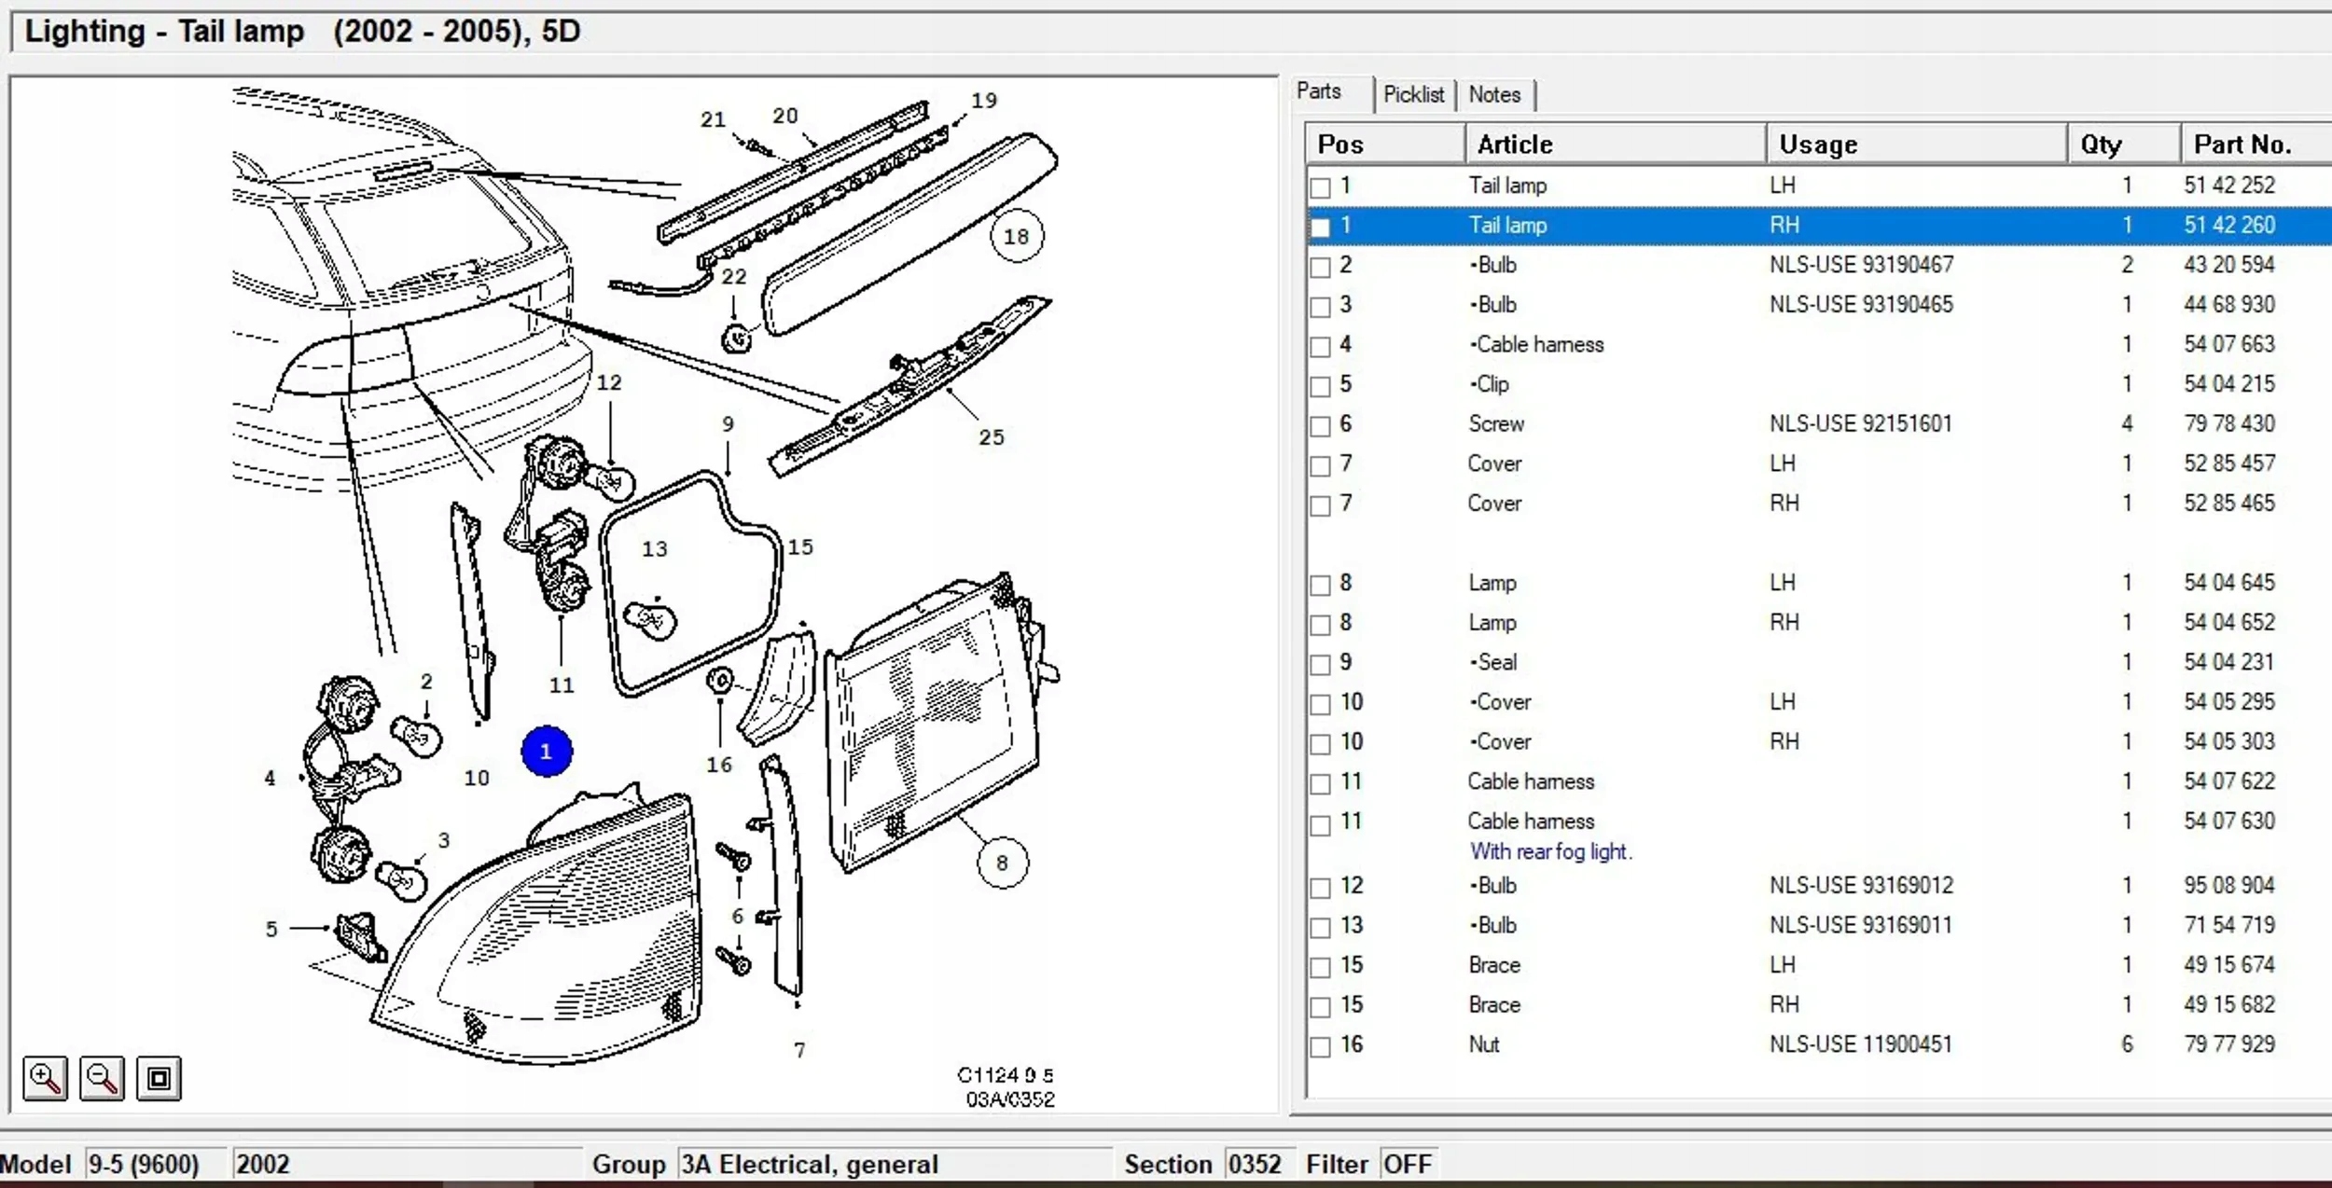Check the Lamp RH 54 04 652 checkbox
Viewport: 2332px width, 1188px height.
pos(1320,625)
